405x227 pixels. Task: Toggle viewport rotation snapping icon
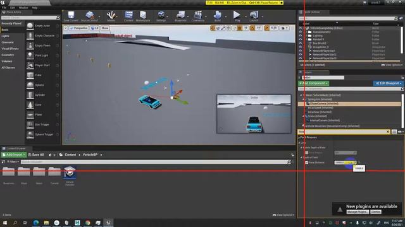[x=252, y=28]
